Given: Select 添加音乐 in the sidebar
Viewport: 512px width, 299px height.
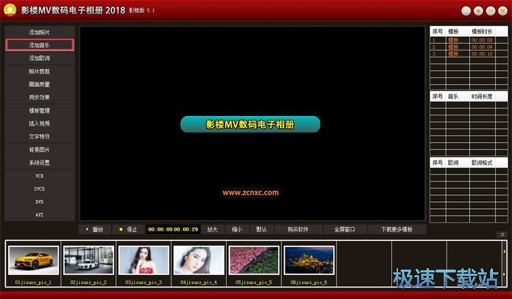Looking at the screenshot, I should click(x=40, y=45).
